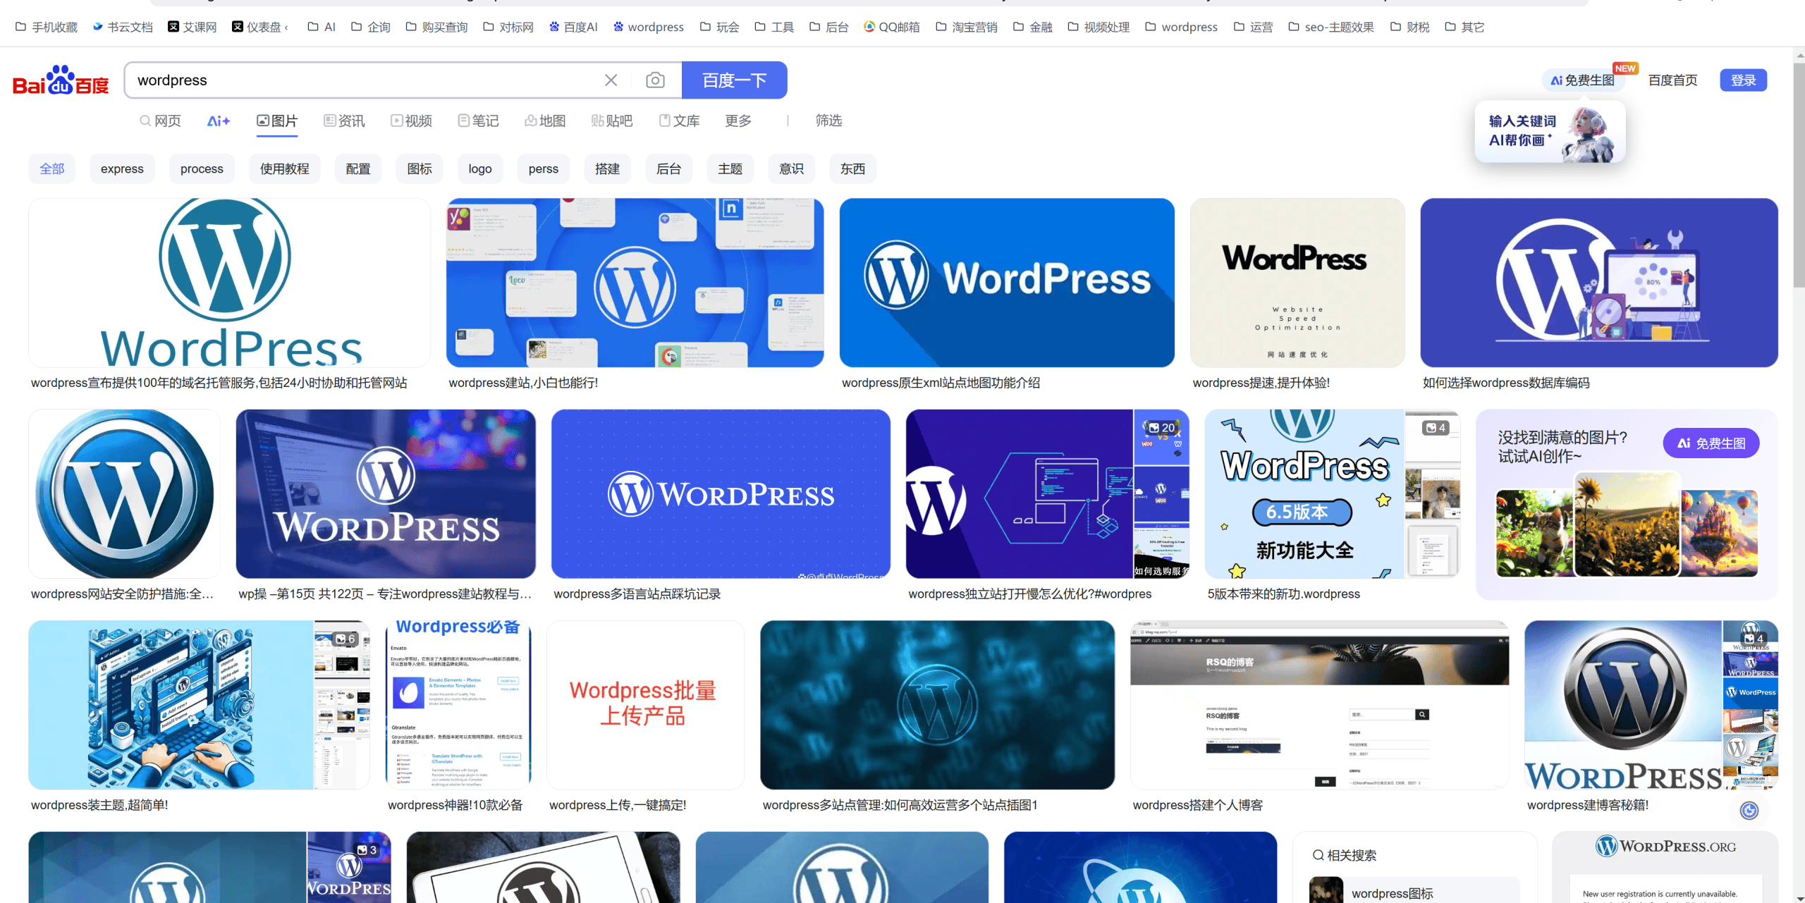This screenshot has width=1805, height=903.
Task: Click the 登录 button
Action: [x=1744, y=80]
